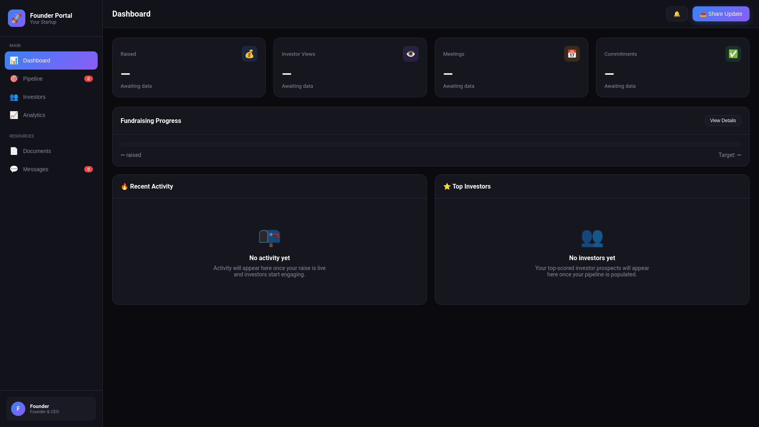This screenshot has width=759, height=427.
Task: Click the Meetings card label
Action: pyautogui.click(x=454, y=54)
